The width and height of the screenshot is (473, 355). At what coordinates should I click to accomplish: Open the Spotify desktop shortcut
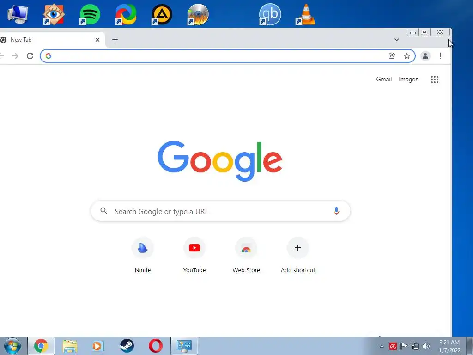pos(90,14)
